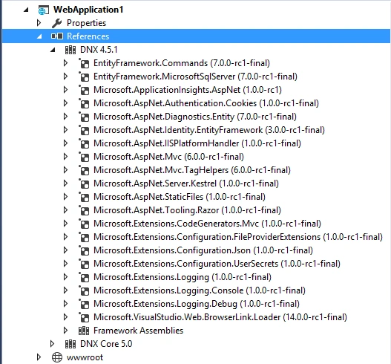The image size is (391, 364).
Task: Click the Configuration.Json package icon
Action: [x=84, y=250]
